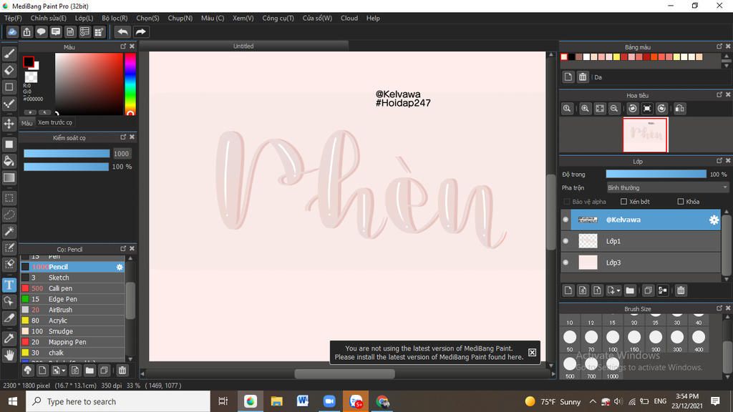
Task: Open Chỉnh sửa(E) menu
Action: pyautogui.click(x=48, y=18)
